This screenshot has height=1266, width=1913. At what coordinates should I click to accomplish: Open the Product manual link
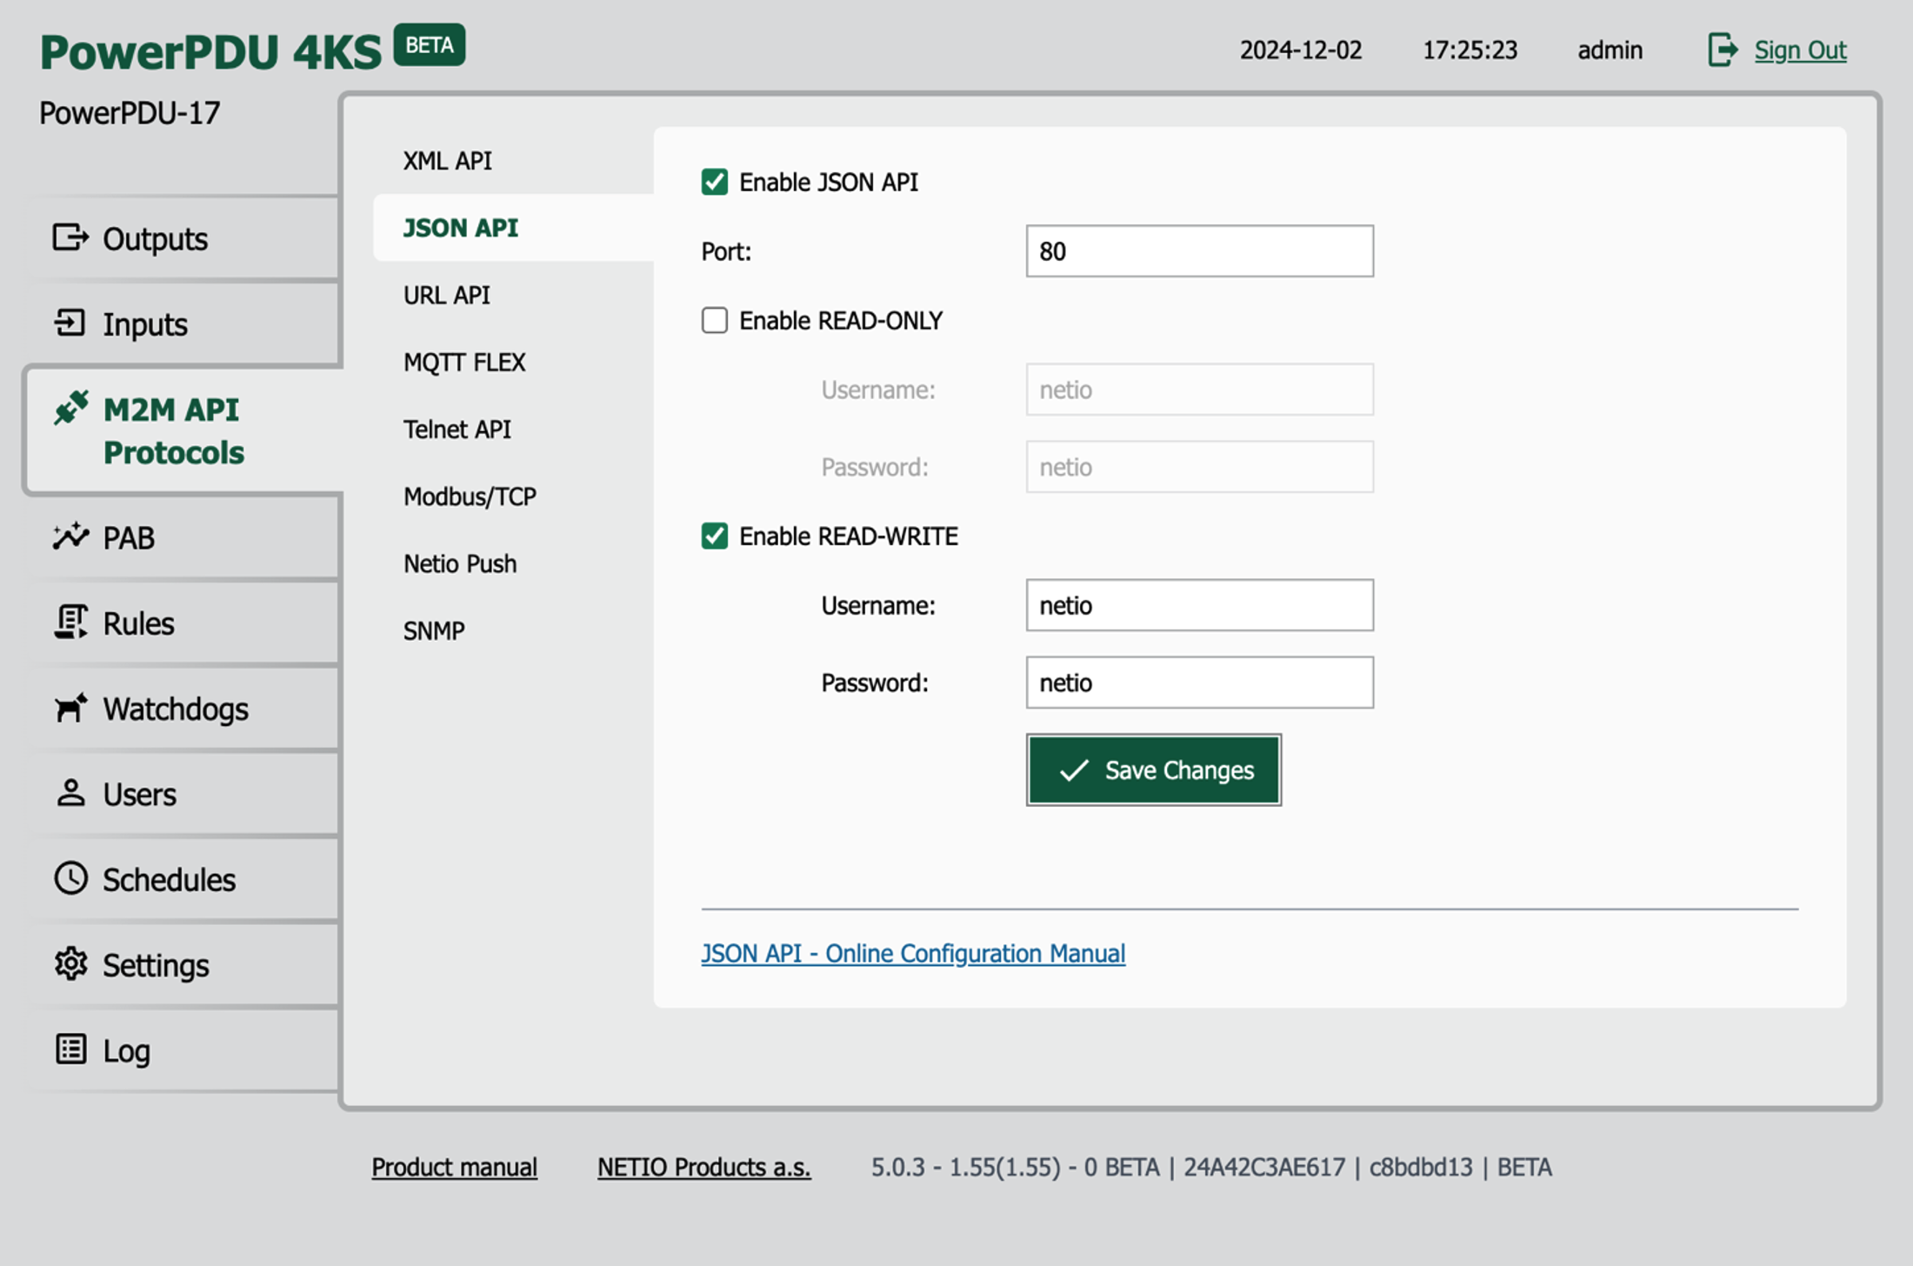454,1166
